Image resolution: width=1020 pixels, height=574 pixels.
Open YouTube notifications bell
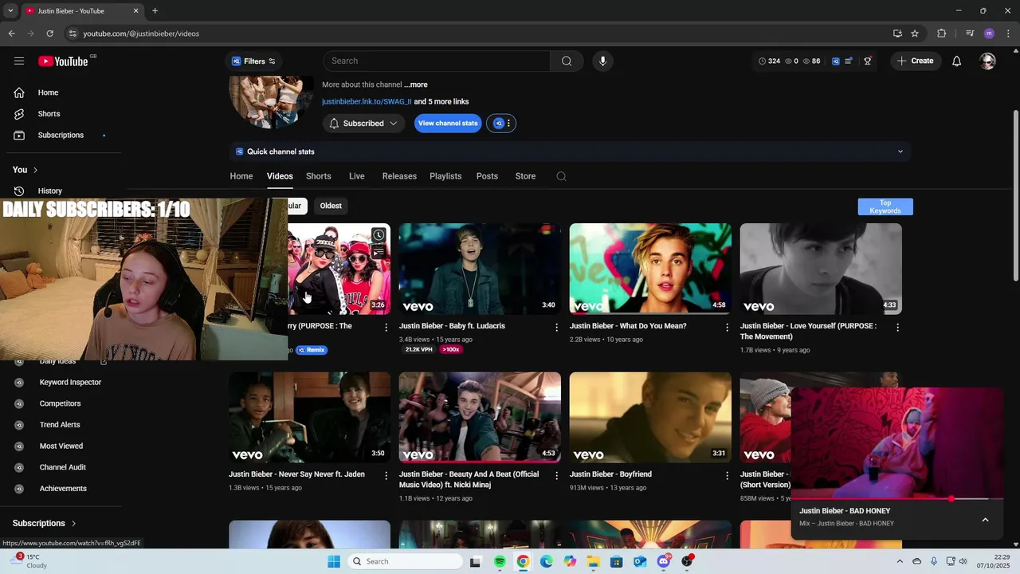tap(957, 61)
